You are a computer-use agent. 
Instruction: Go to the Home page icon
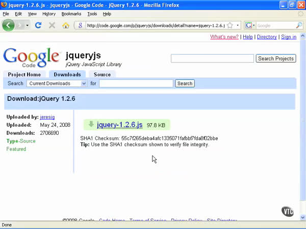click(x=66, y=25)
